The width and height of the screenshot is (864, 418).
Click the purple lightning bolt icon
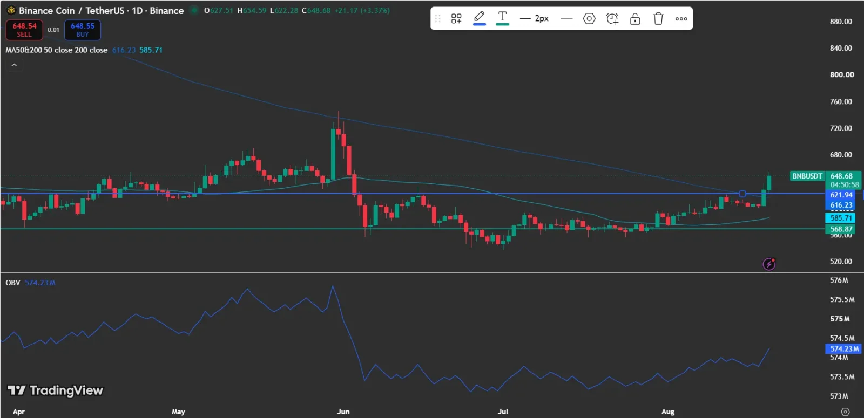pos(769,264)
